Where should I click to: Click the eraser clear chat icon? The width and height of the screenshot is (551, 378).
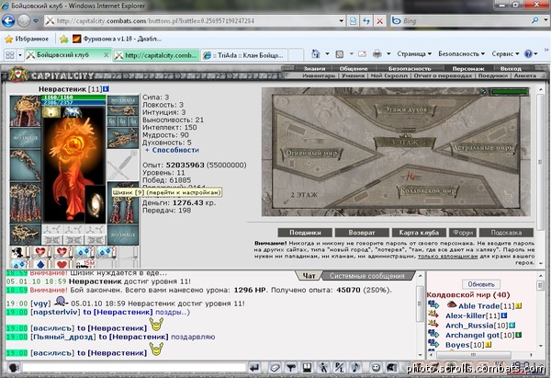point(275,368)
